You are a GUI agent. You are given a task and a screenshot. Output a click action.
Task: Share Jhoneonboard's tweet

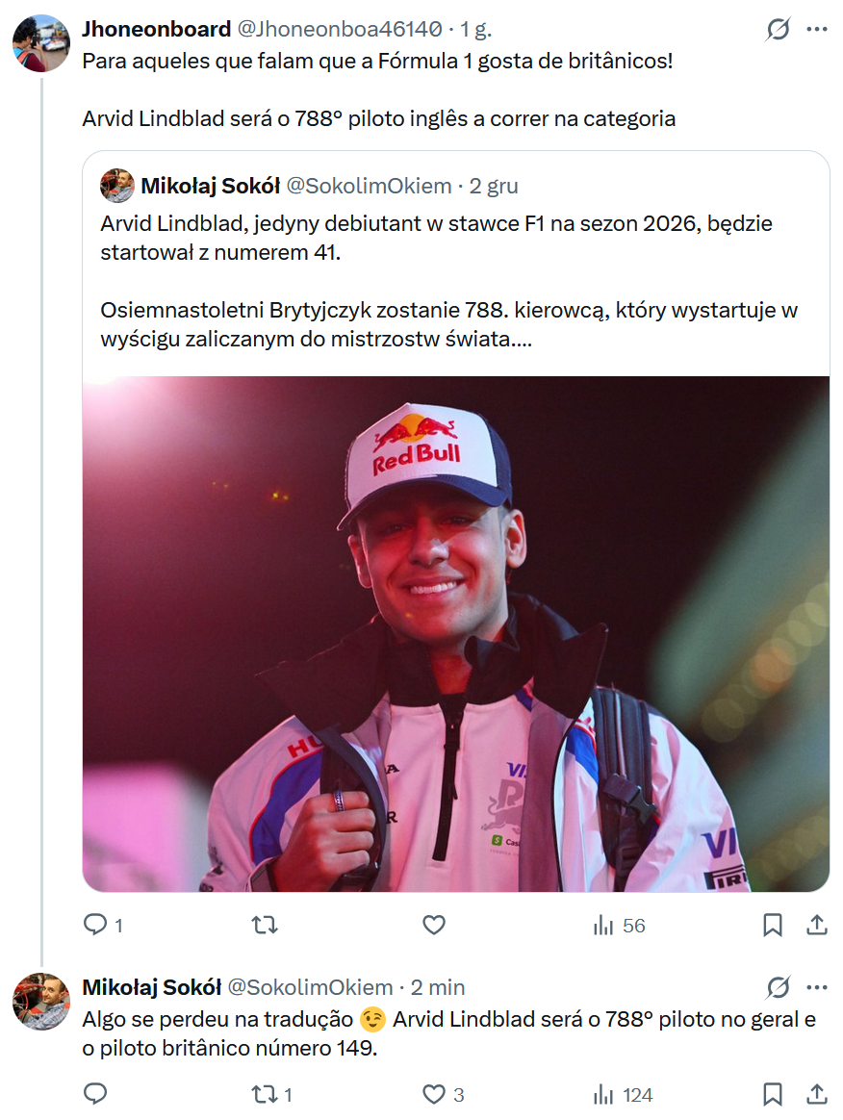pyautogui.click(x=816, y=926)
